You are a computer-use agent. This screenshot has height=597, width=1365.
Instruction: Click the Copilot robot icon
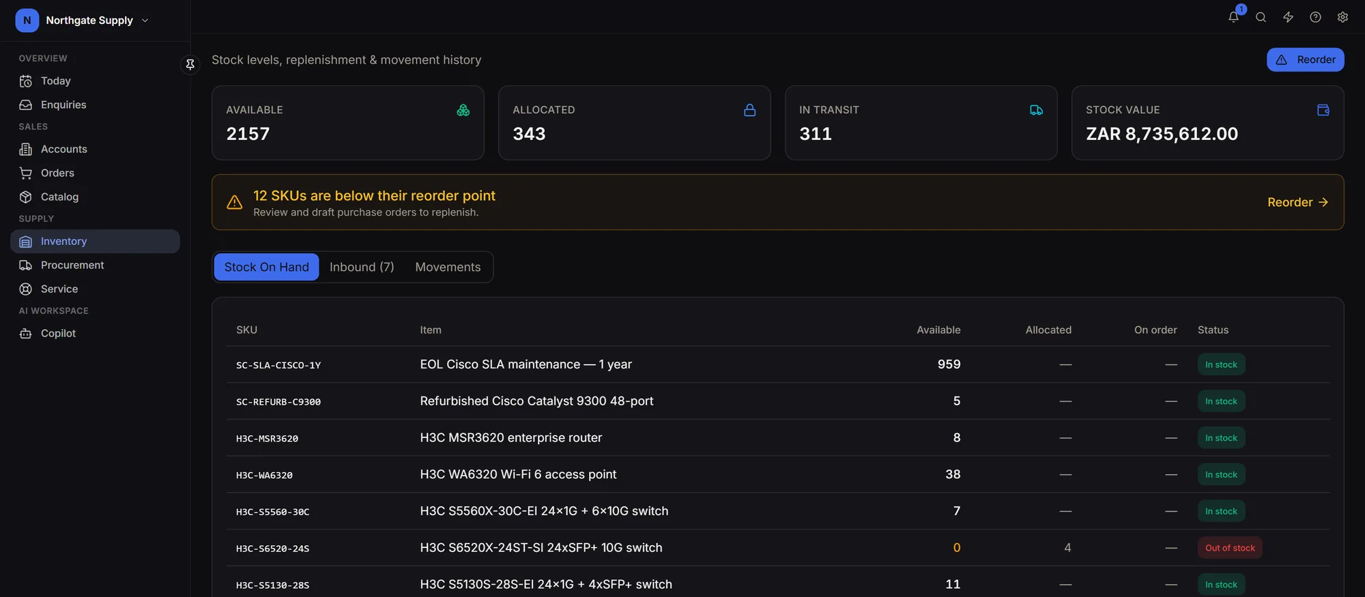[x=26, y=334]
